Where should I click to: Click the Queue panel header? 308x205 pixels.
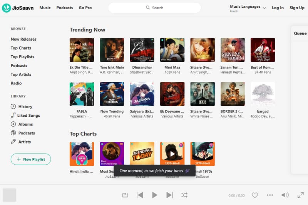300,33
